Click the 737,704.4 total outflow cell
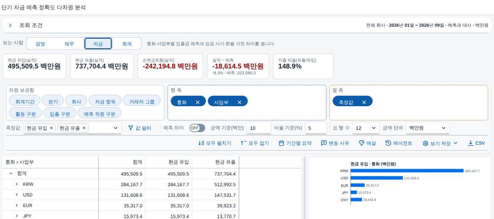Screen dimensions: 494x219 point(215,174)
